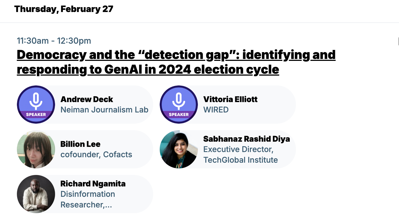Click the "cofounder, Cofacts" subtitle
This screenshot has height=220, width=399.
[96, 154]
